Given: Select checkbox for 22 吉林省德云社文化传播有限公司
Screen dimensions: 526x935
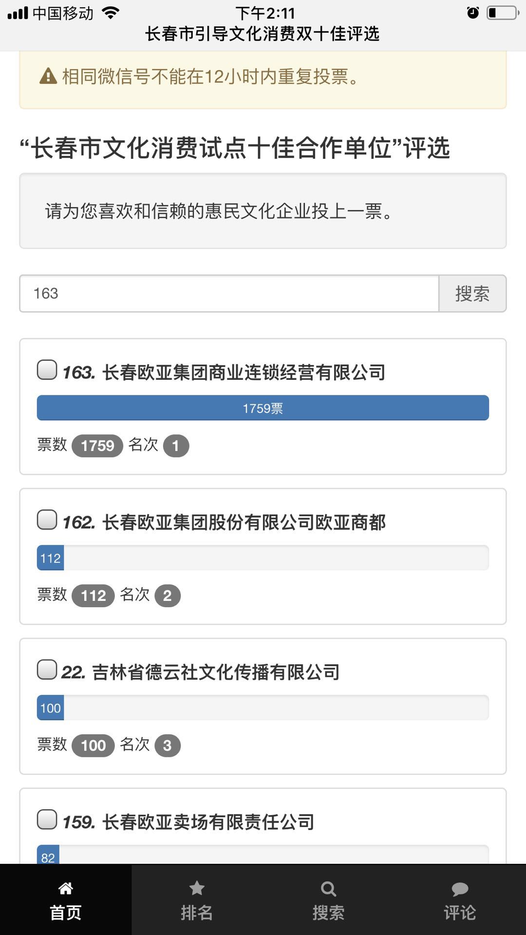Looking at the screenshot, I should coord(47,670).
